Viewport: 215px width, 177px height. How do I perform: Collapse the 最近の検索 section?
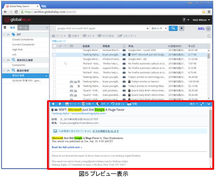(x=8, y=70)
